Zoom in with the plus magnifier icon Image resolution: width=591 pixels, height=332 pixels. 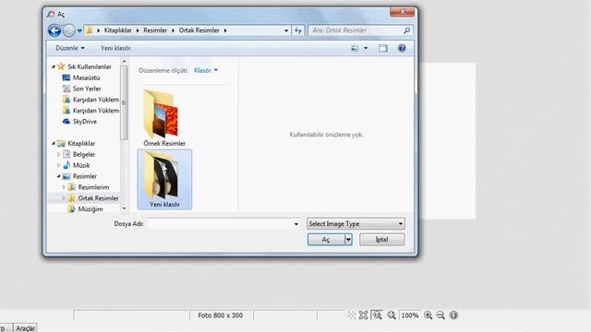(428, 315)
